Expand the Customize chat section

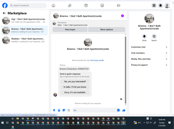pyautogui.click(x=149, y=47)
